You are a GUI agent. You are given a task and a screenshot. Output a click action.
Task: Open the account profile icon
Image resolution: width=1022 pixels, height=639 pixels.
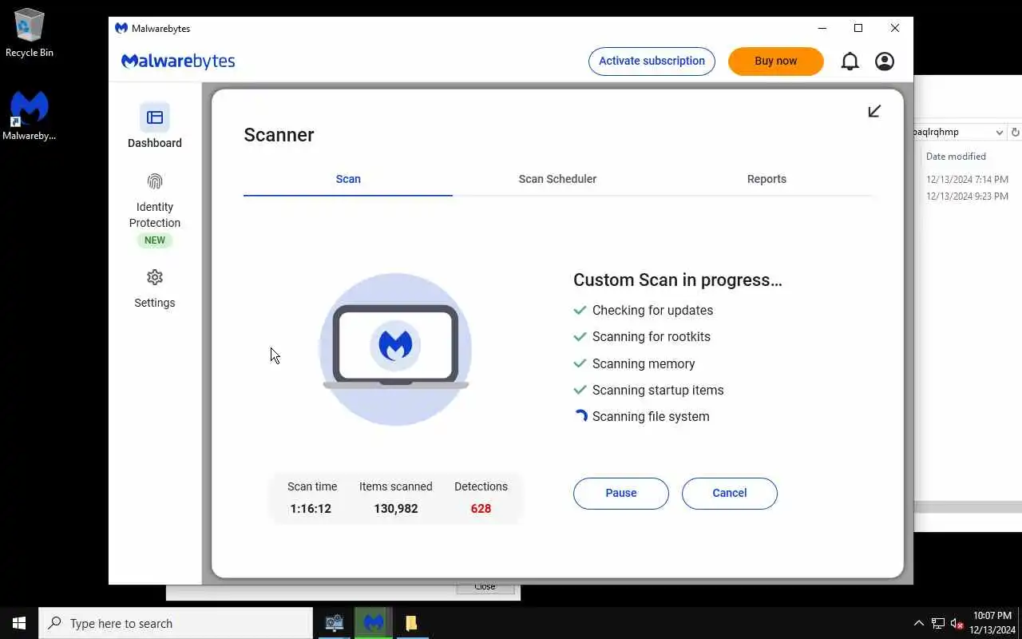coord(885,62)
